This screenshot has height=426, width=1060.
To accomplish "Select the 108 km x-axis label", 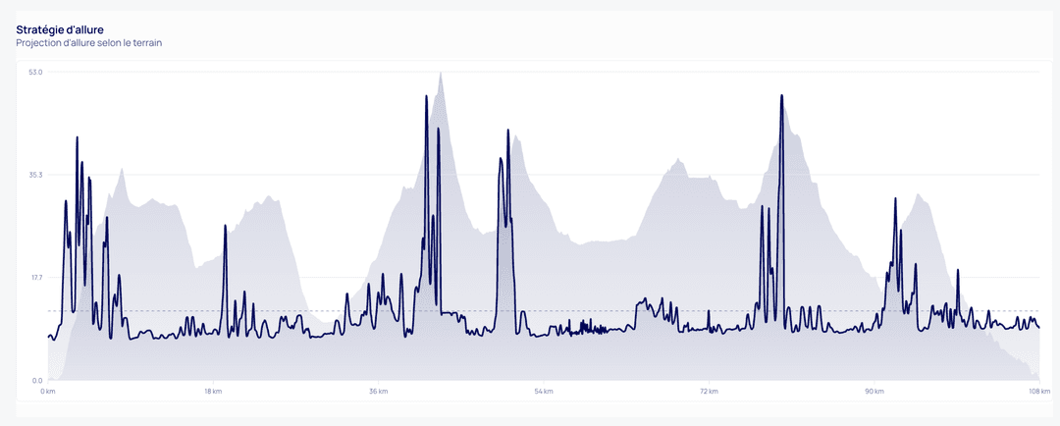I will 1038,392.
